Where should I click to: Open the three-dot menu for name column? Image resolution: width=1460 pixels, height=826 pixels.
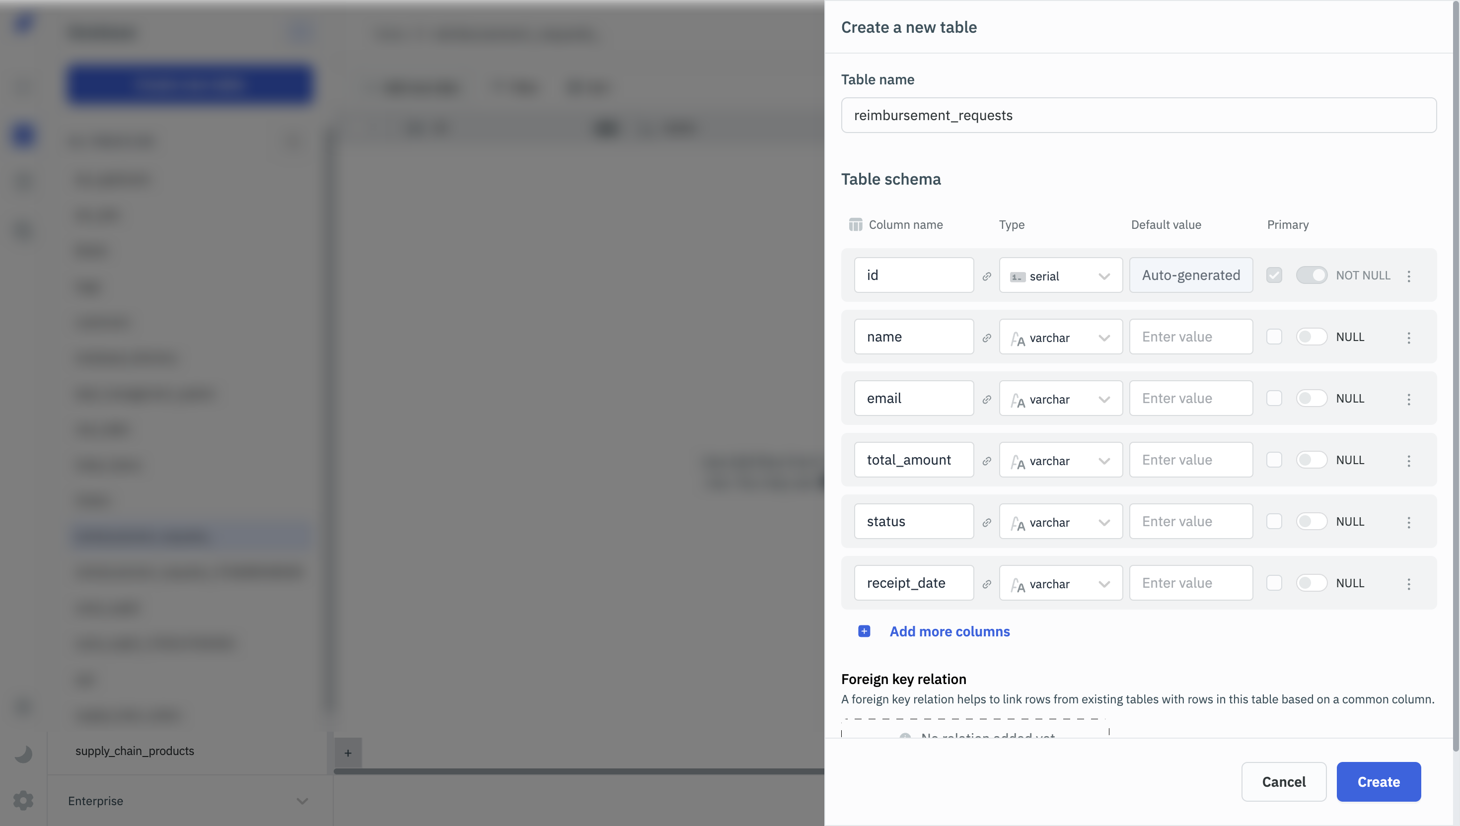click(x=1408, y=338)
